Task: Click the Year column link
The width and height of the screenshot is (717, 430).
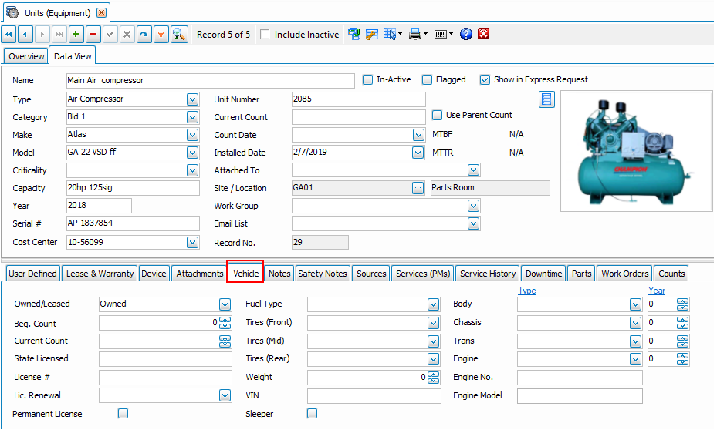Action: click(x=657, y=291)
